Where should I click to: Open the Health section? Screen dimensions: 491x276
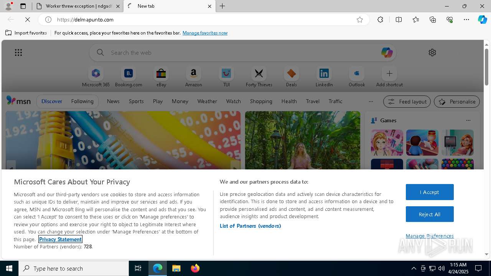289,102
